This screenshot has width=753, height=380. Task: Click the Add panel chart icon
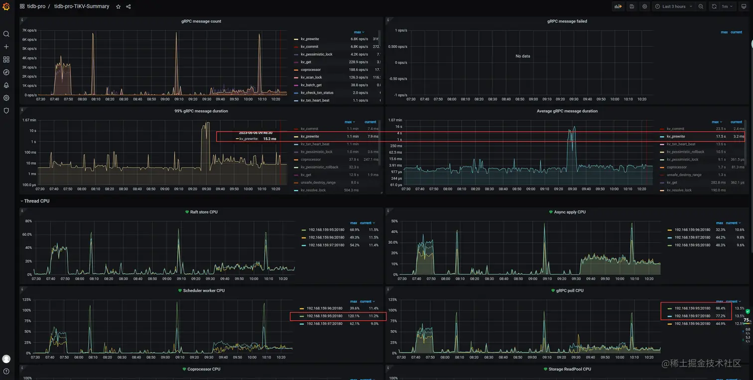[x=618, y=6]
